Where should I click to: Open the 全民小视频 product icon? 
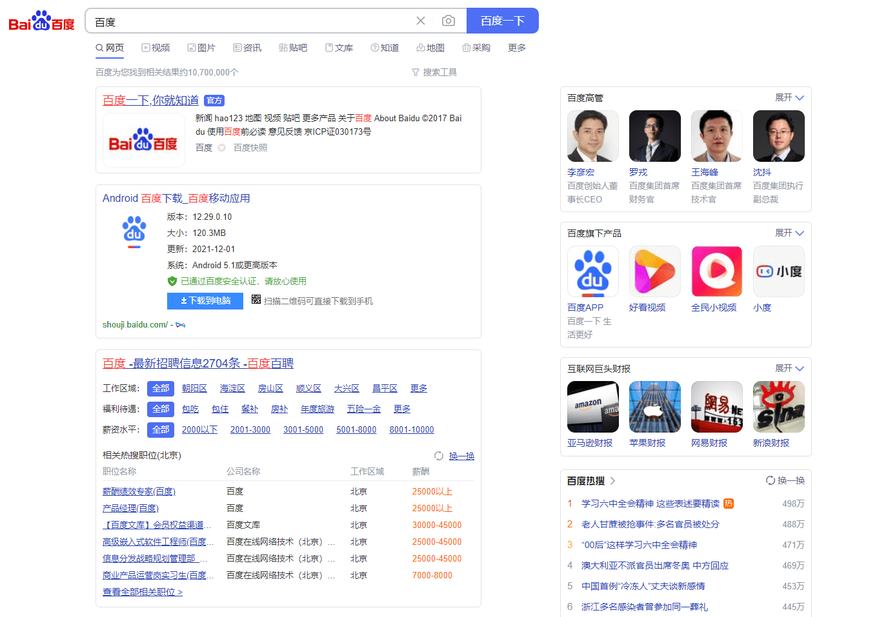(x=716, y=271)
